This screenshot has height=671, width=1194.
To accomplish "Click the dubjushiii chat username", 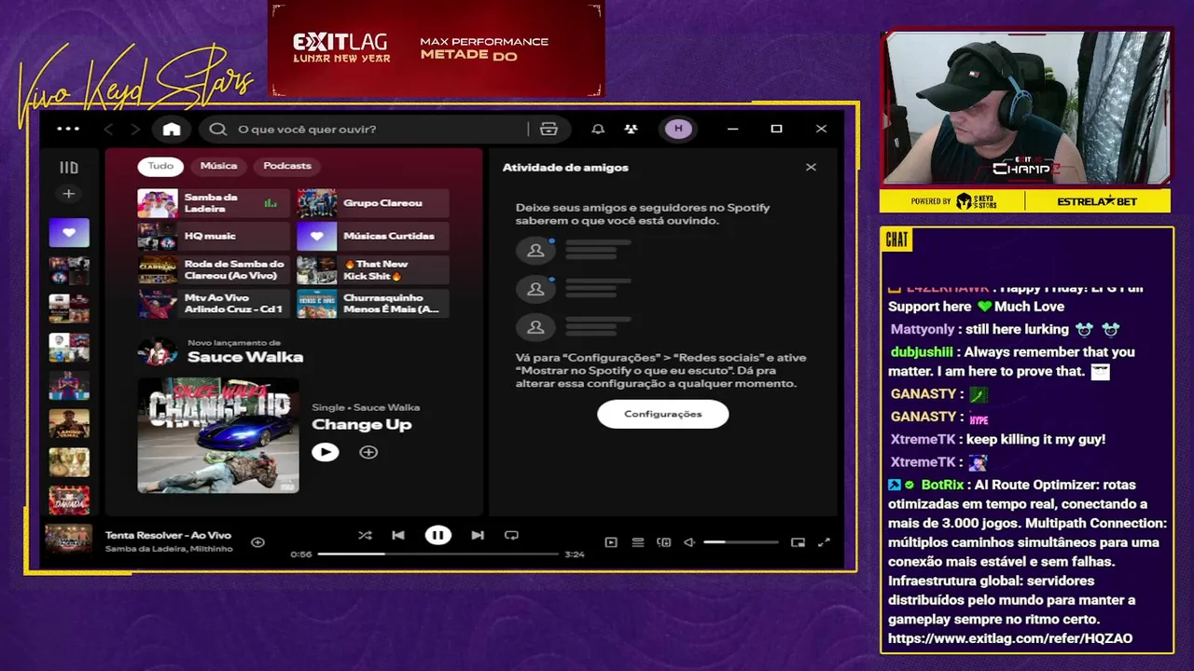I will pos(922,352).
